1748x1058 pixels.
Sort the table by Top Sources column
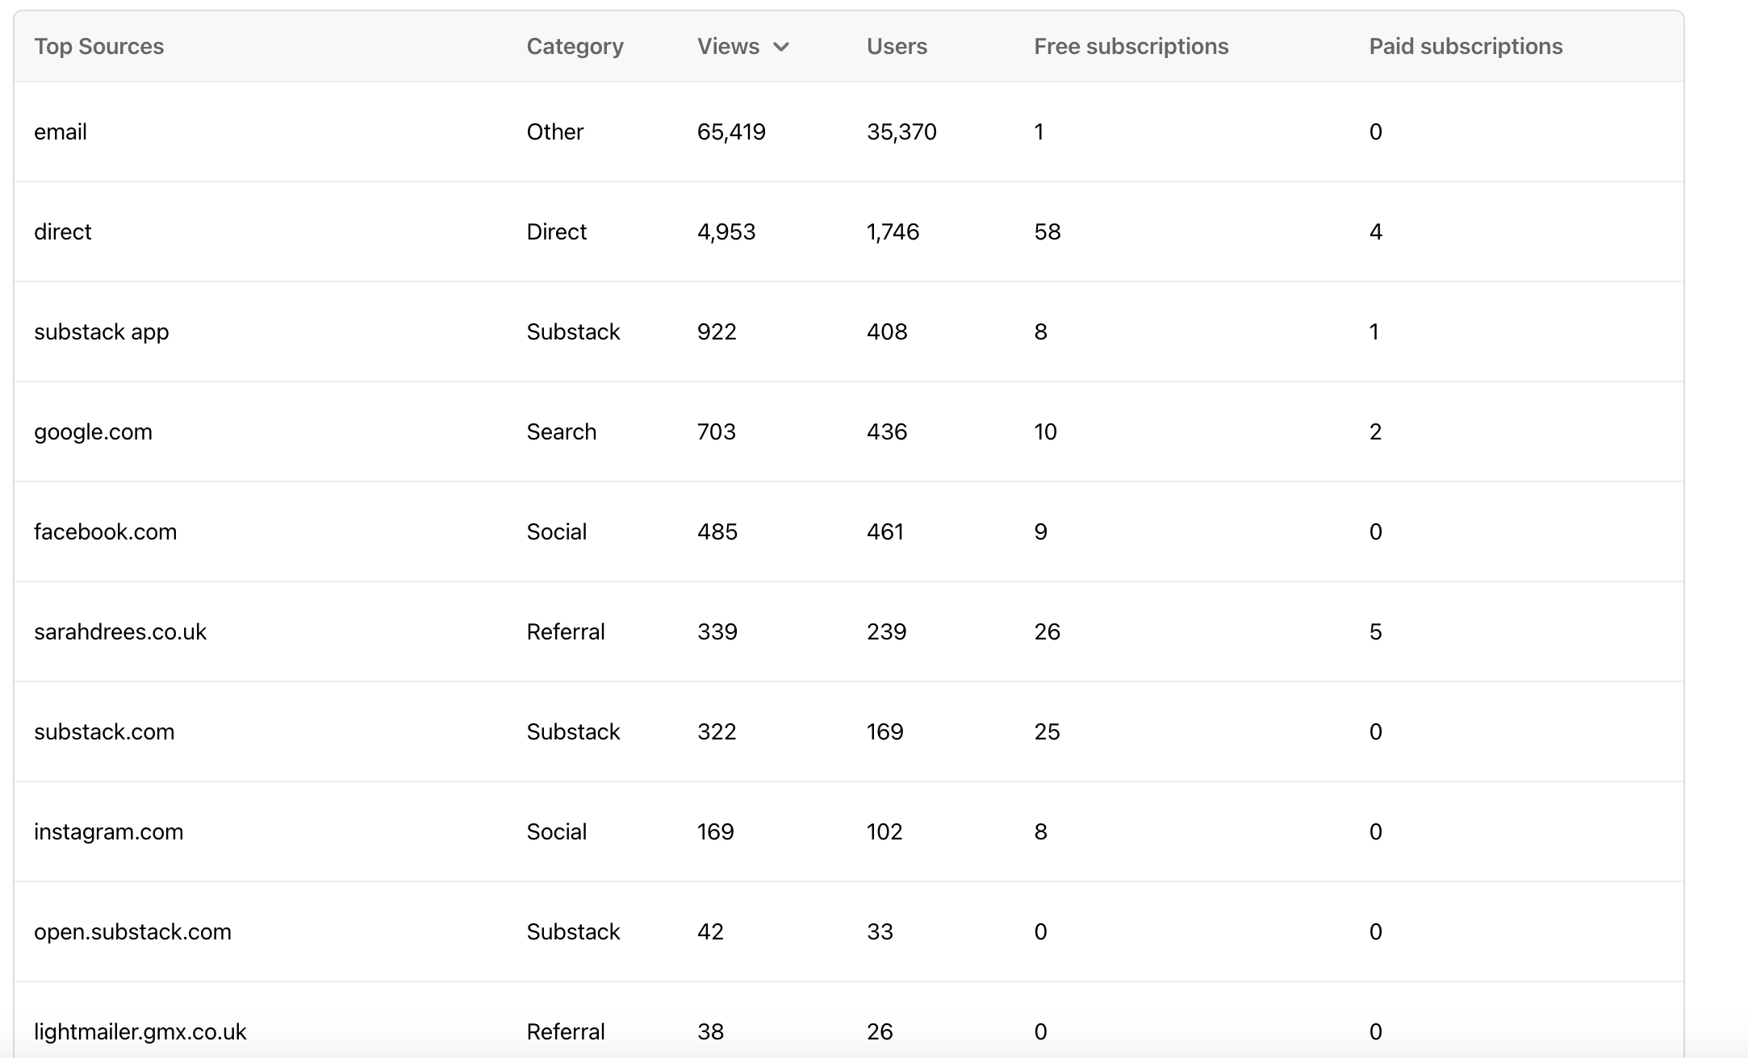[98, 47]
